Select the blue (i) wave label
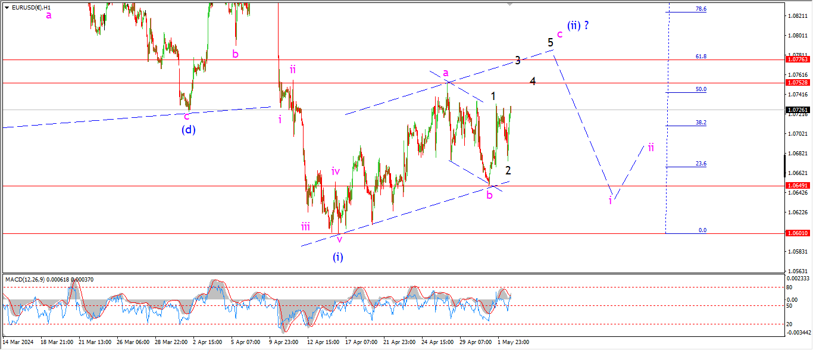Image resolution: width=813 pixels, height=350 pixels. [x=338, y=257]
